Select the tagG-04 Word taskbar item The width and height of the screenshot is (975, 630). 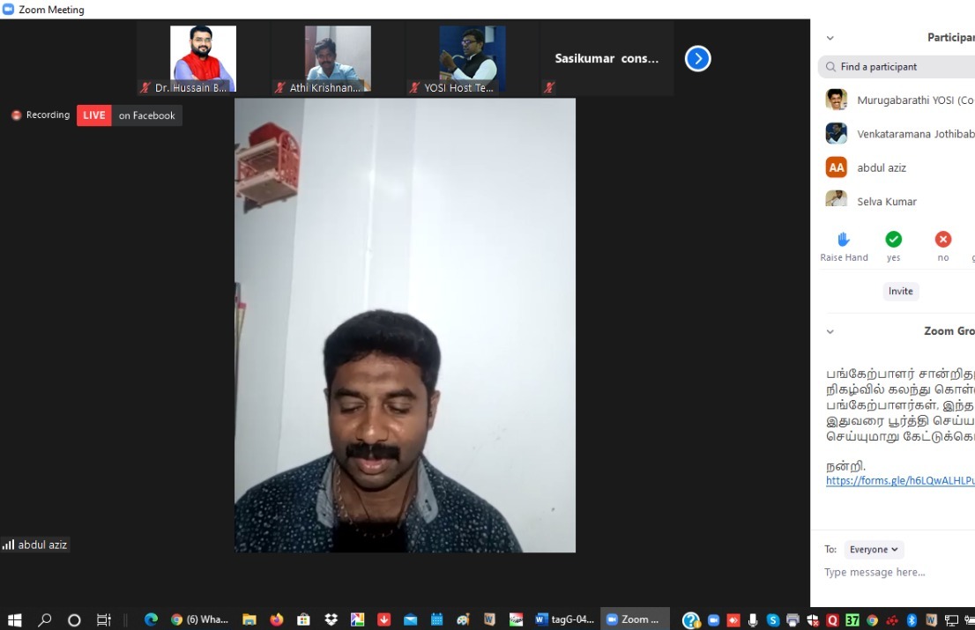[564, 619]
